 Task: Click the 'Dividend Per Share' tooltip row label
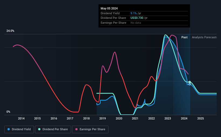tap(113, 18)
